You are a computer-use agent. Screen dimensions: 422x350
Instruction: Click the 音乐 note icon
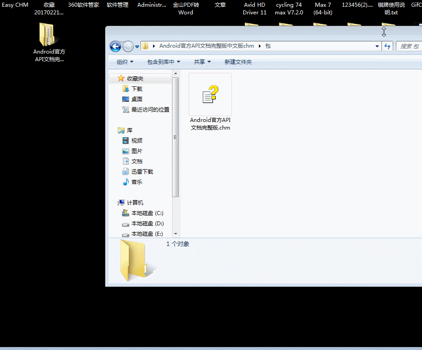[x=125, y=182]
